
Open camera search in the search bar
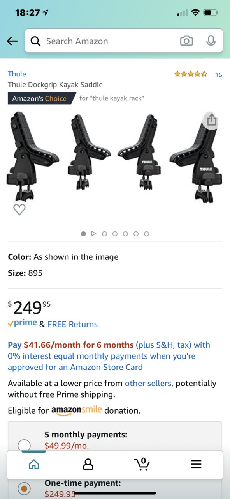click(186, 41)
